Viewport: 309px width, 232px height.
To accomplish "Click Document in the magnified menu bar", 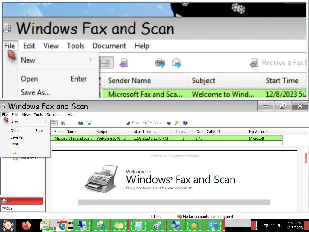I will [x=109, y=46].
